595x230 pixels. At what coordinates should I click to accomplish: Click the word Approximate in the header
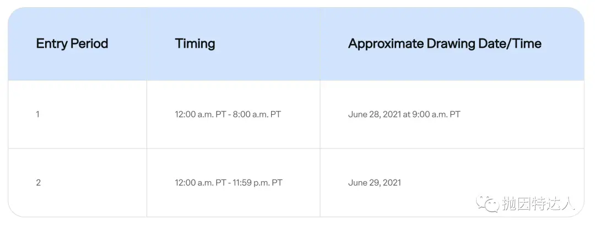pyautogui.click(x=386, y=44)
